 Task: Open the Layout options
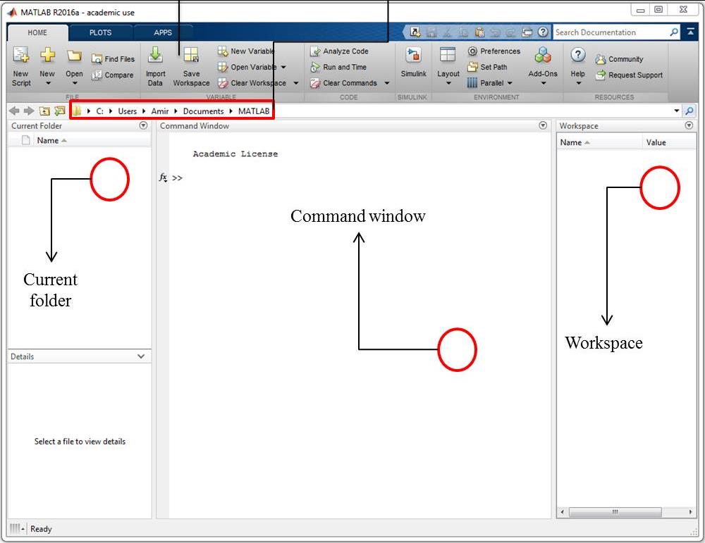(448, 66)
